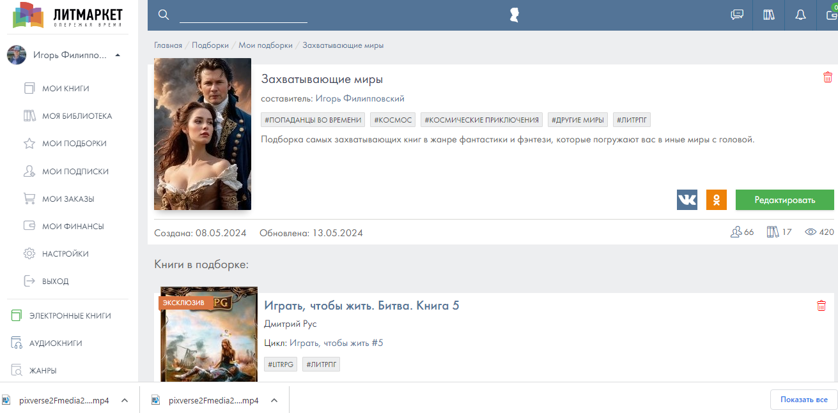Go to МОИ ФИНАНСЫ sidebar item
The width and height of the screenshot is (838, 413).
[x=73, y=226]
